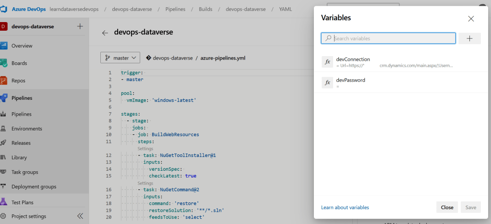The width and height of the screenshot is (491, 224).
Task: Open Boards from sidebar icon
Action: [x=4, y=63]
